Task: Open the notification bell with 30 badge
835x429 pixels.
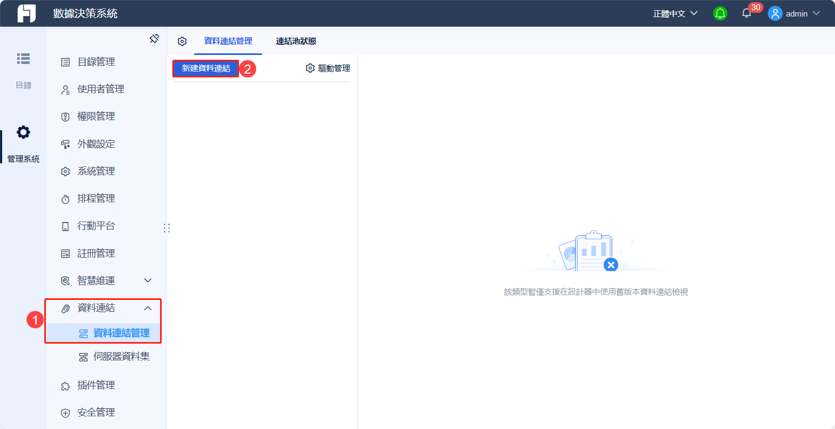Action: (x=746, y=13)
